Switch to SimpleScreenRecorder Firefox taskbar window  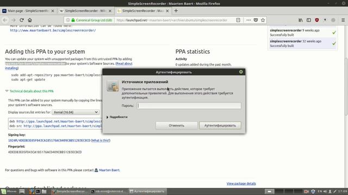(70, 191)
